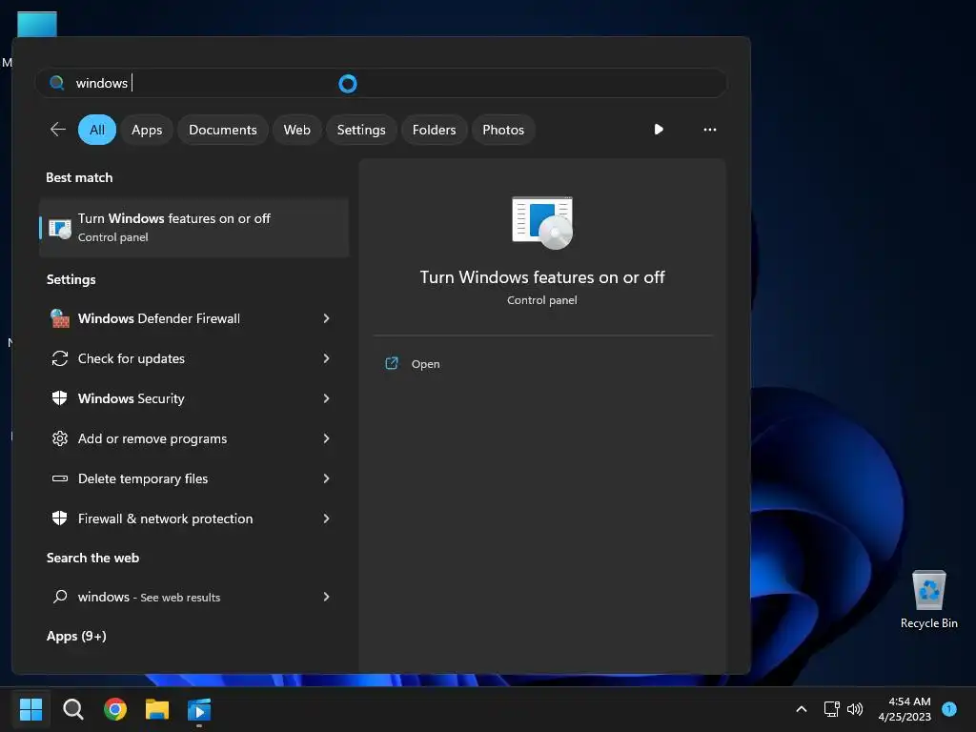Click the Delete temporary files storage icon
Viewport: 976px width, 732px height.
coord(60,478)
